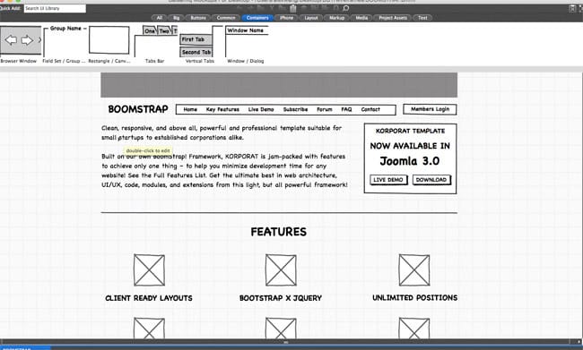Switch to the All library category
The image size is (583, 350).
(x=160, y=18)
